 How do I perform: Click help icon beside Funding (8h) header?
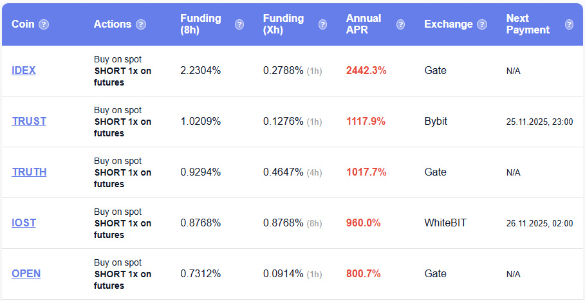pos(239,24)
